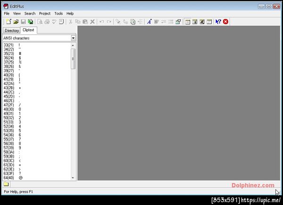Select the 37(25) % row
The image size is (283, 205).
tap(37, 62)
